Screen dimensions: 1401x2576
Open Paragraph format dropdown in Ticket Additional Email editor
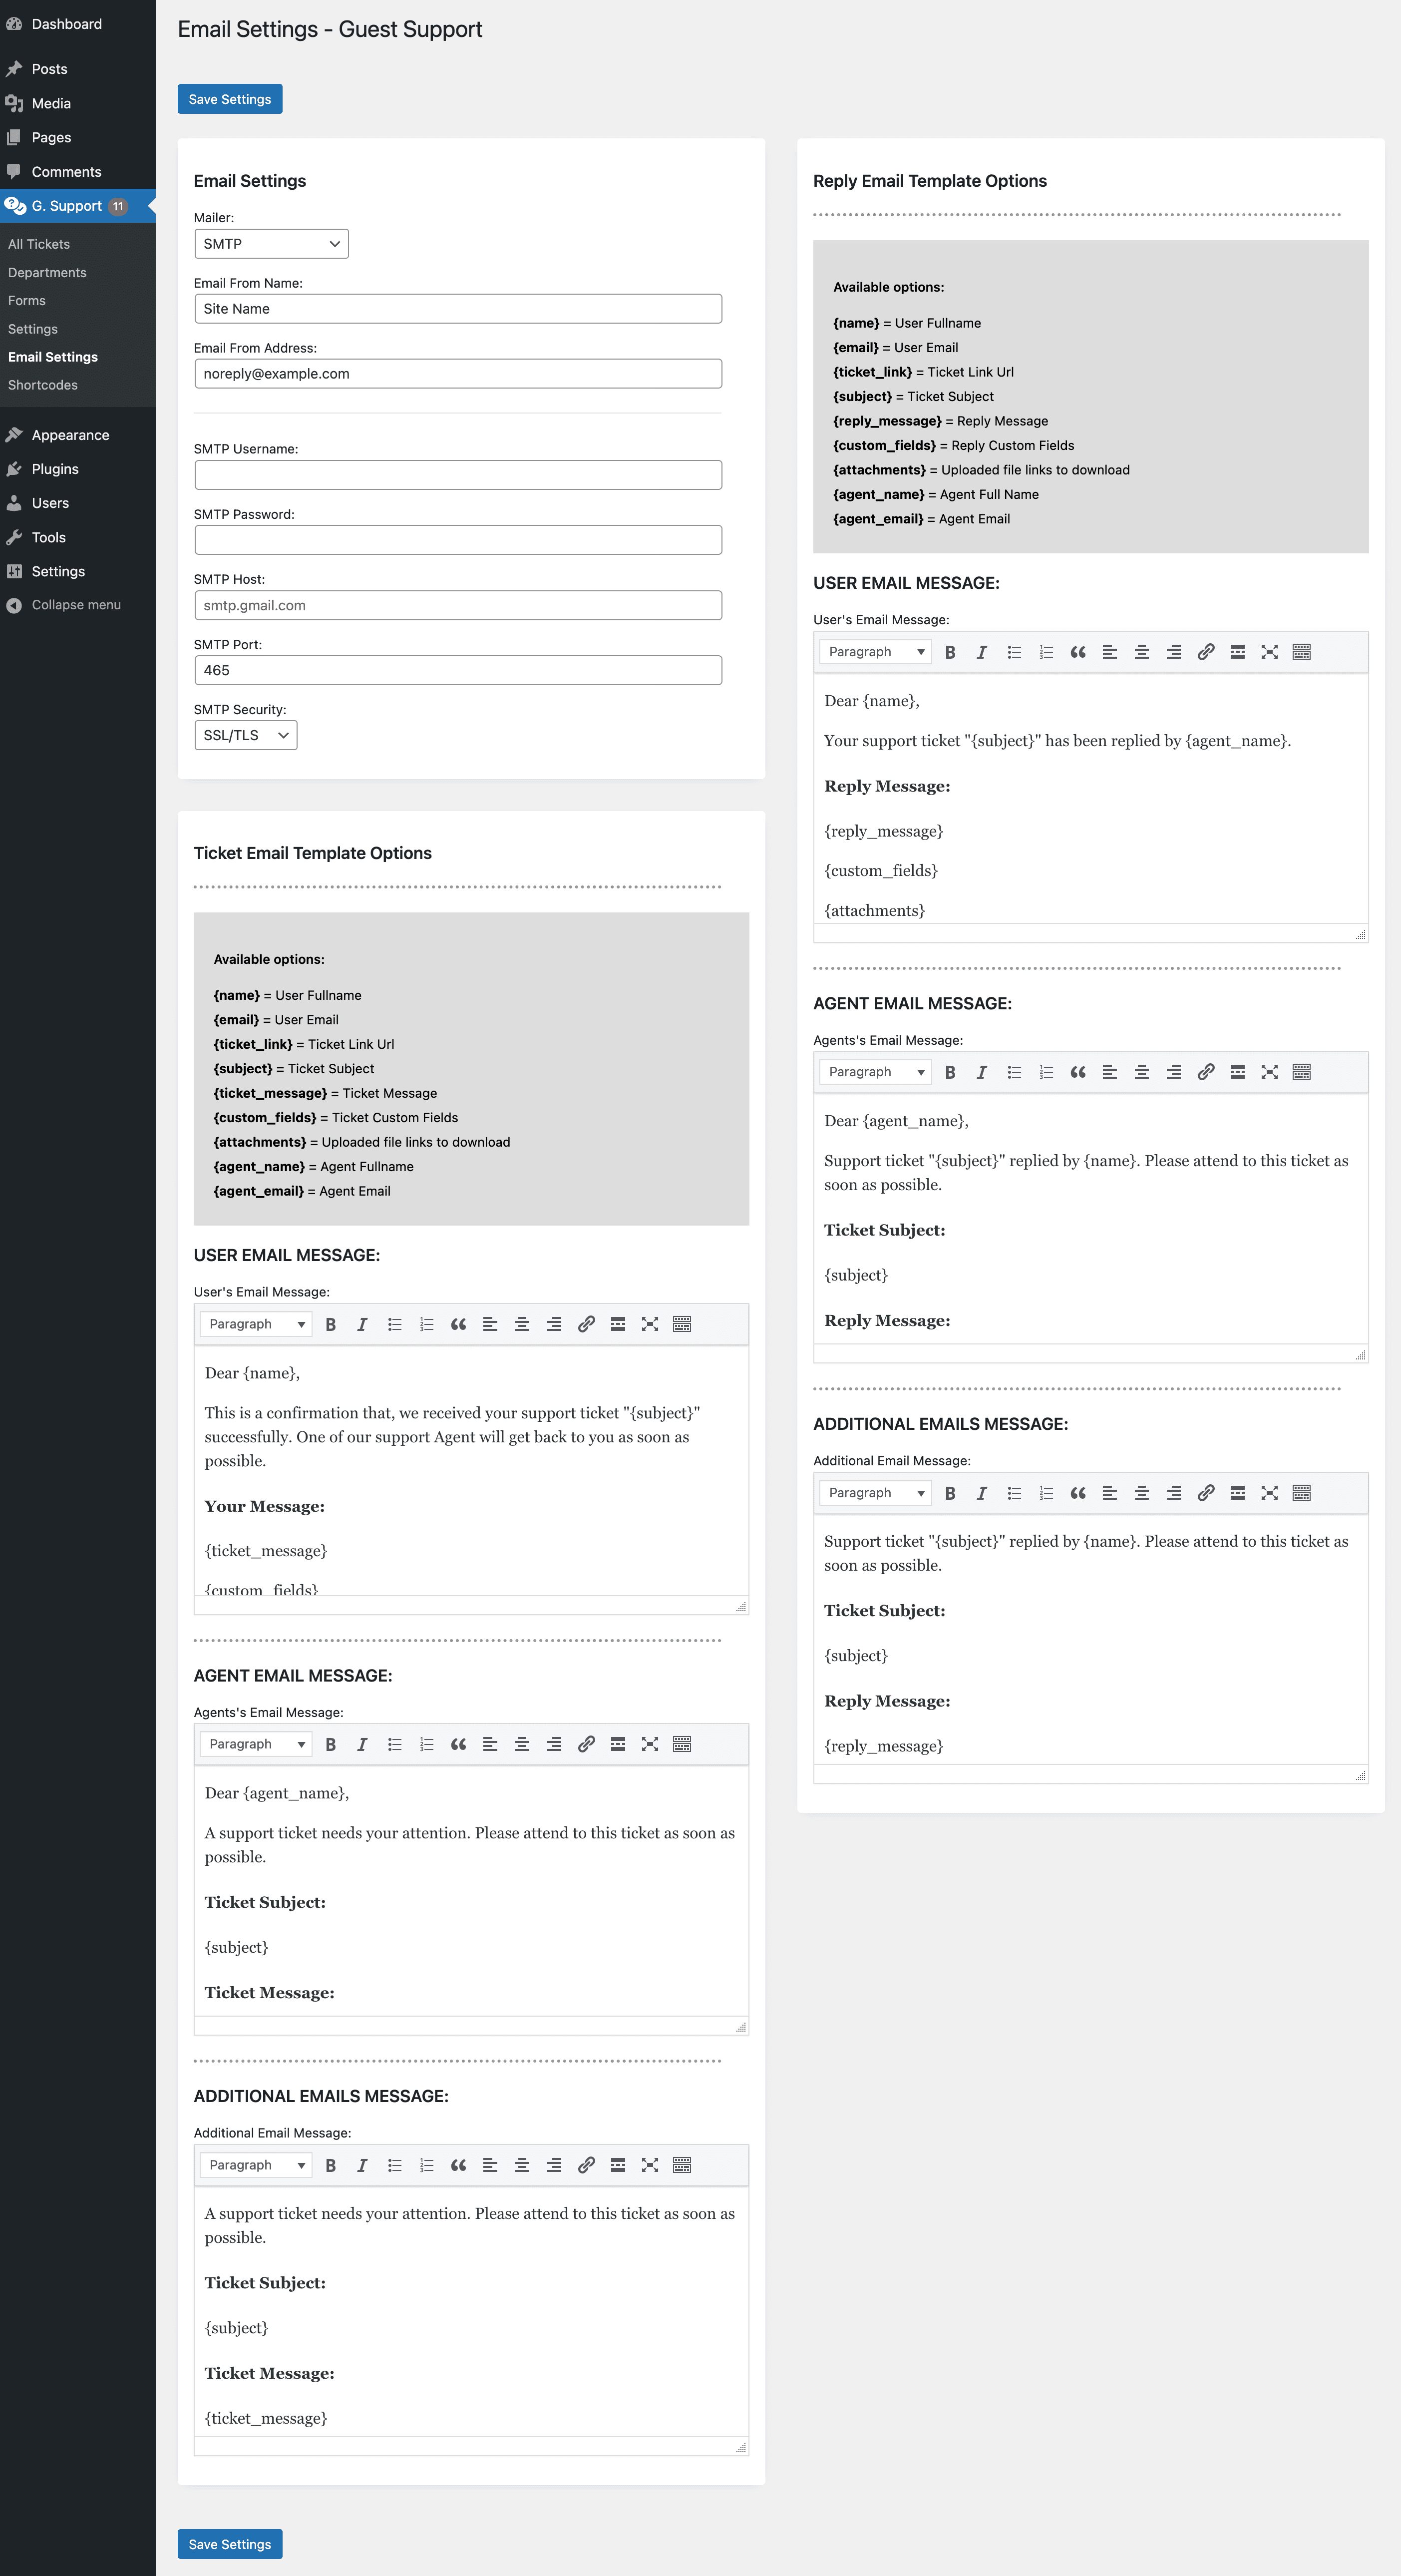(256, 2165)
